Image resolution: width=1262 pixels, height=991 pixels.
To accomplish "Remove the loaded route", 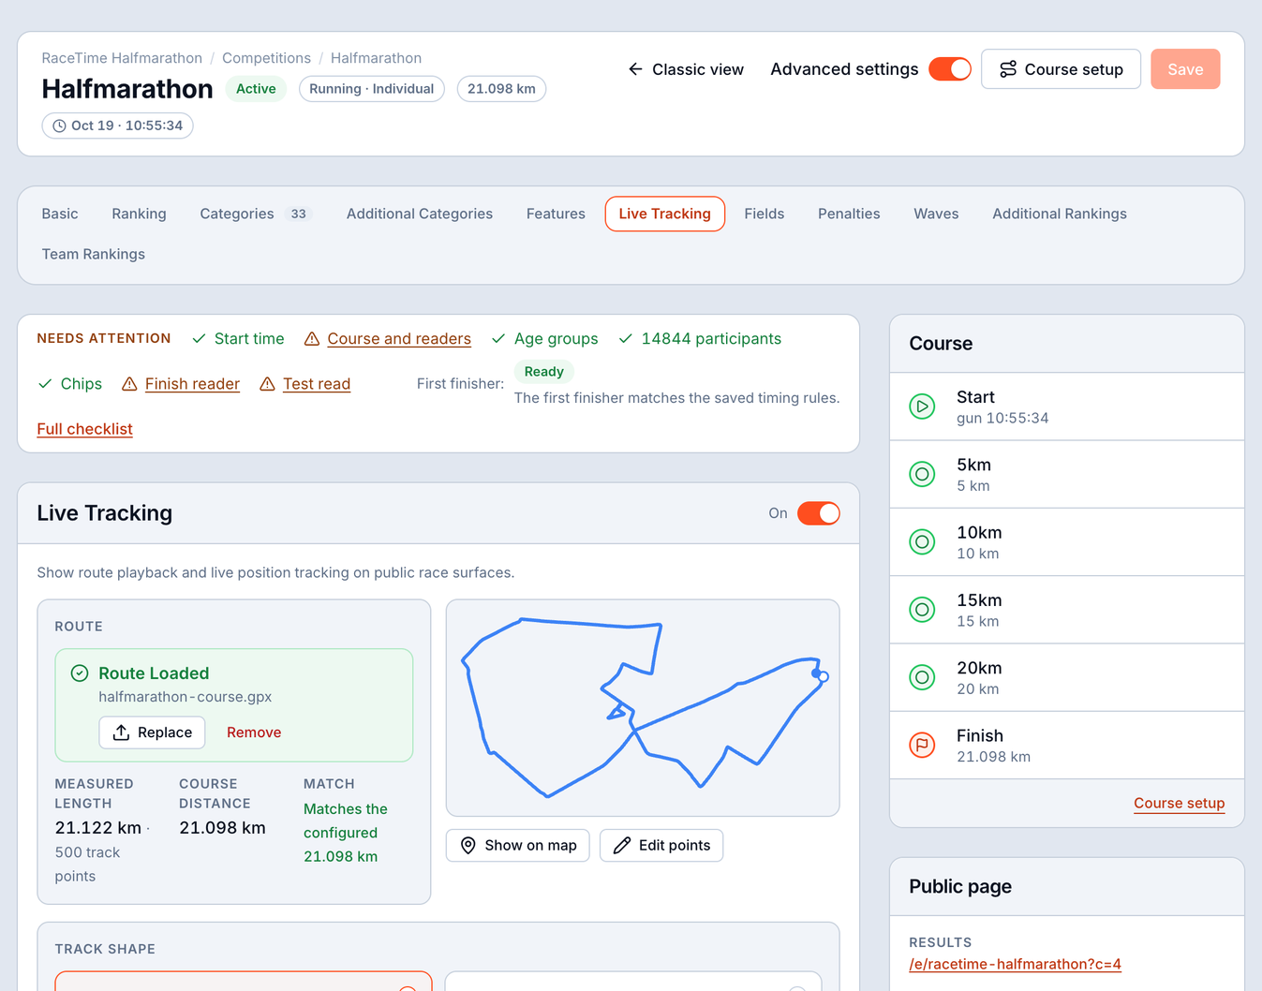I will (254, 732).
